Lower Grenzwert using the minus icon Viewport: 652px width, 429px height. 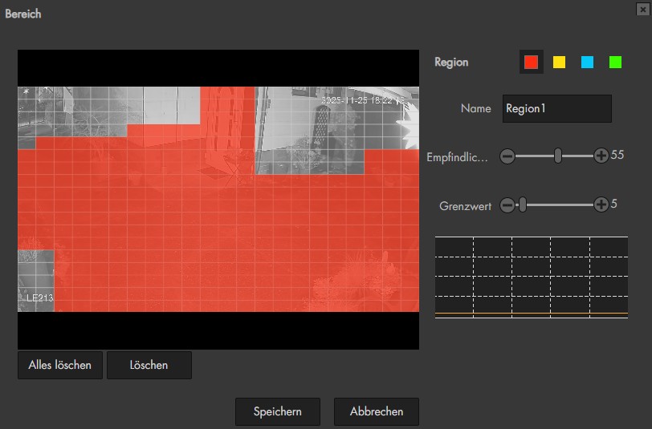(x=507, y=205)
